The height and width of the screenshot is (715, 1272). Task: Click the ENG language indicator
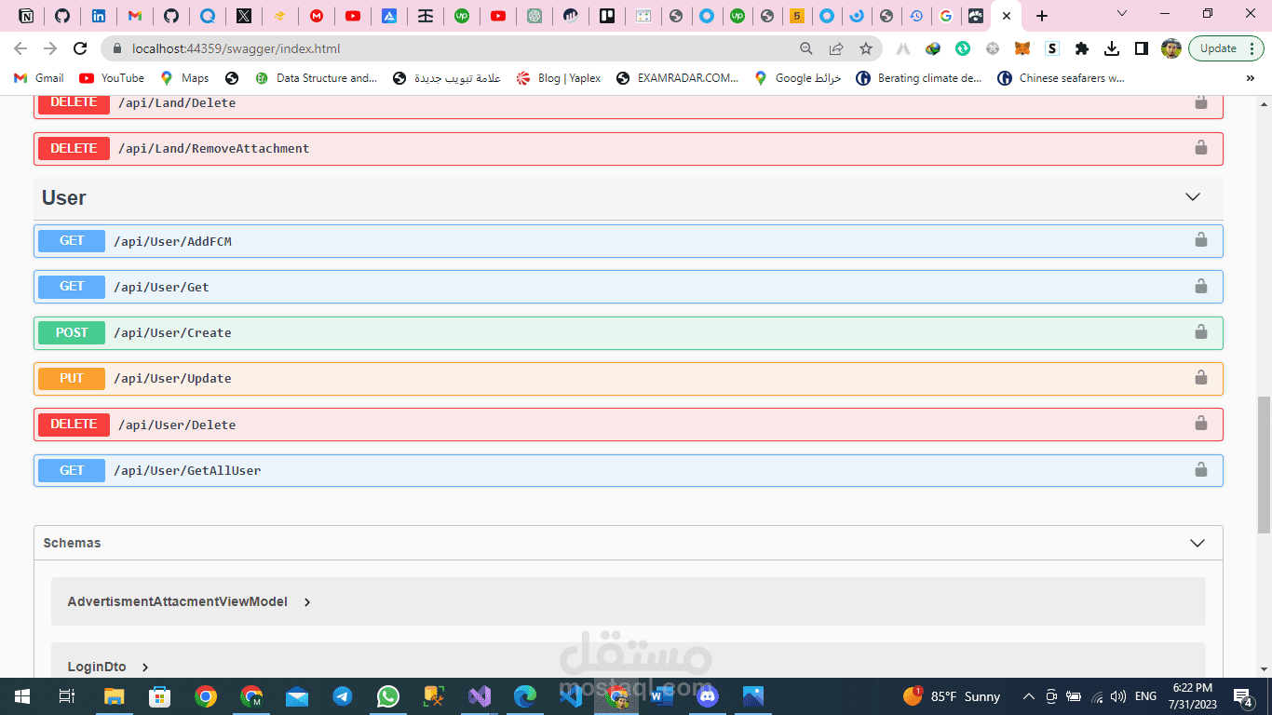(x=1145, y=696)
